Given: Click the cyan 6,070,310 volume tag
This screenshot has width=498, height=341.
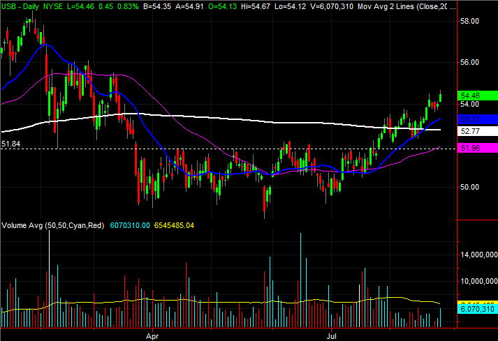Looking at the screenshot, I should tap(477, 309).
